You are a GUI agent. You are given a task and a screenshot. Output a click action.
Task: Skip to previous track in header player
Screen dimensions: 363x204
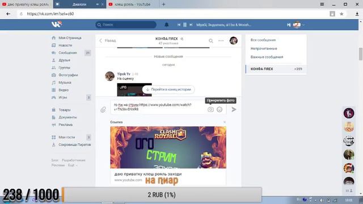pyautogui.click(x=179, y=25)
